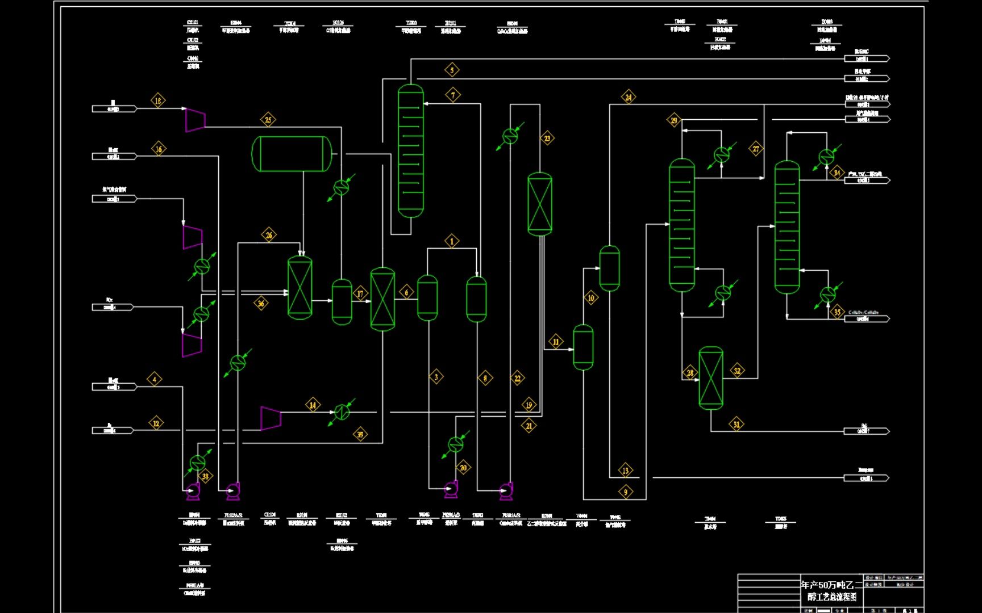Pick stream number 36 diamond tag
Screen dimensions: 982x613
point(261,303)
